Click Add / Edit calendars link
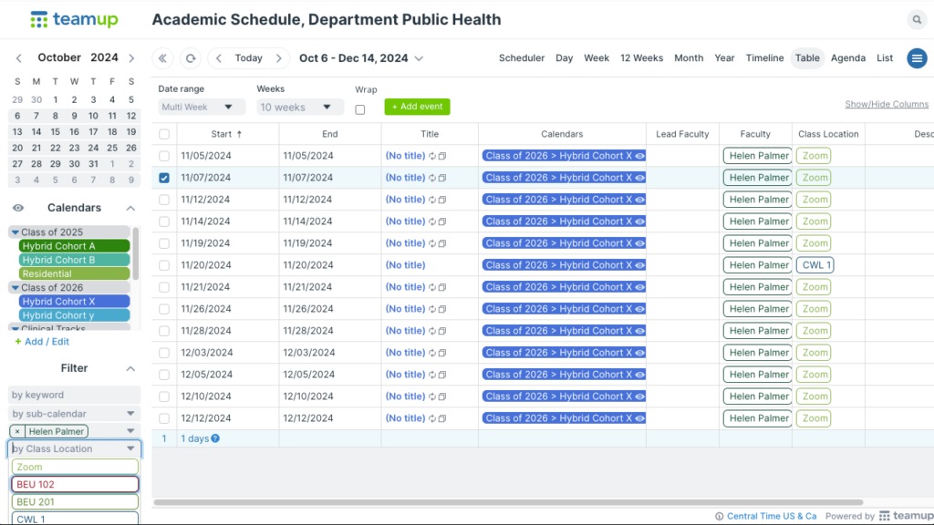The image size is (934, 525). click(x=42, y=342)
